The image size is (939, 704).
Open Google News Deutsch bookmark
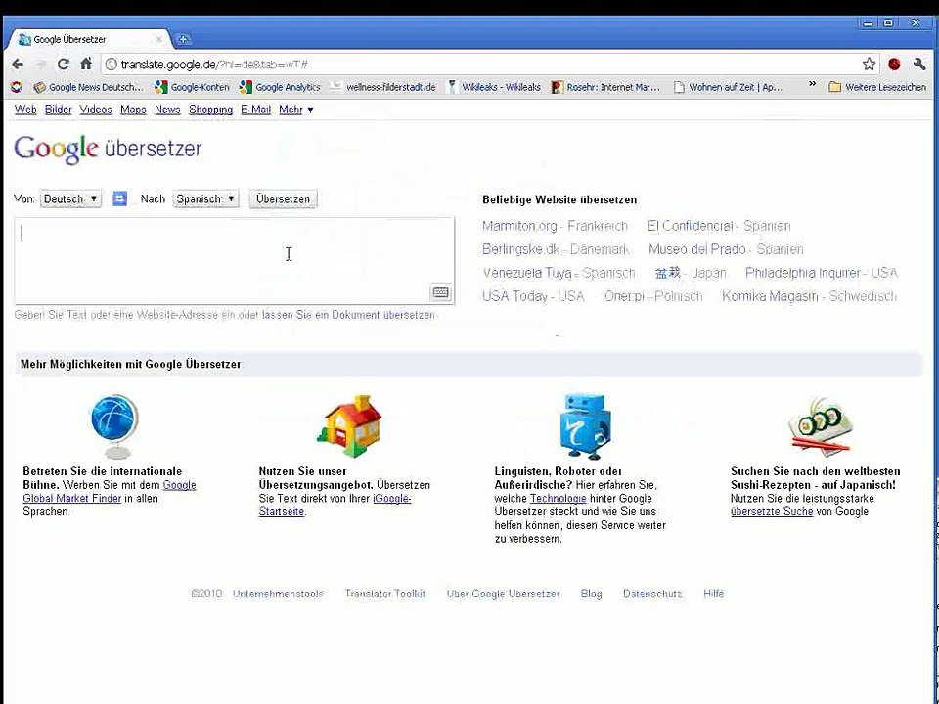(89, 87)
